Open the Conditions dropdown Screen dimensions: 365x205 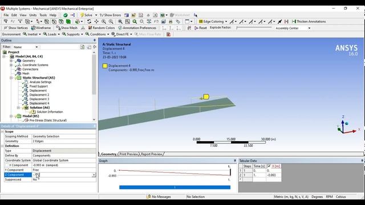click(x=97, y=34)
